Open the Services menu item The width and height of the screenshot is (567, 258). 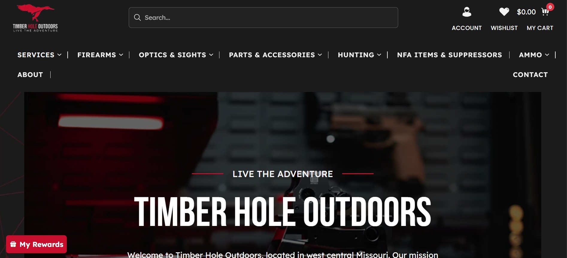click(x=36, y=55)
